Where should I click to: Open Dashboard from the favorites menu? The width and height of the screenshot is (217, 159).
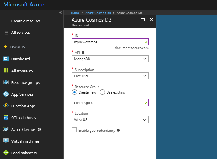click(x=21, y=59)
